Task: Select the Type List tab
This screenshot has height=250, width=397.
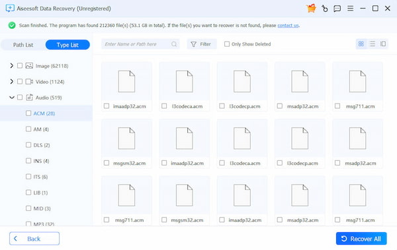Action: coord(67,45)
